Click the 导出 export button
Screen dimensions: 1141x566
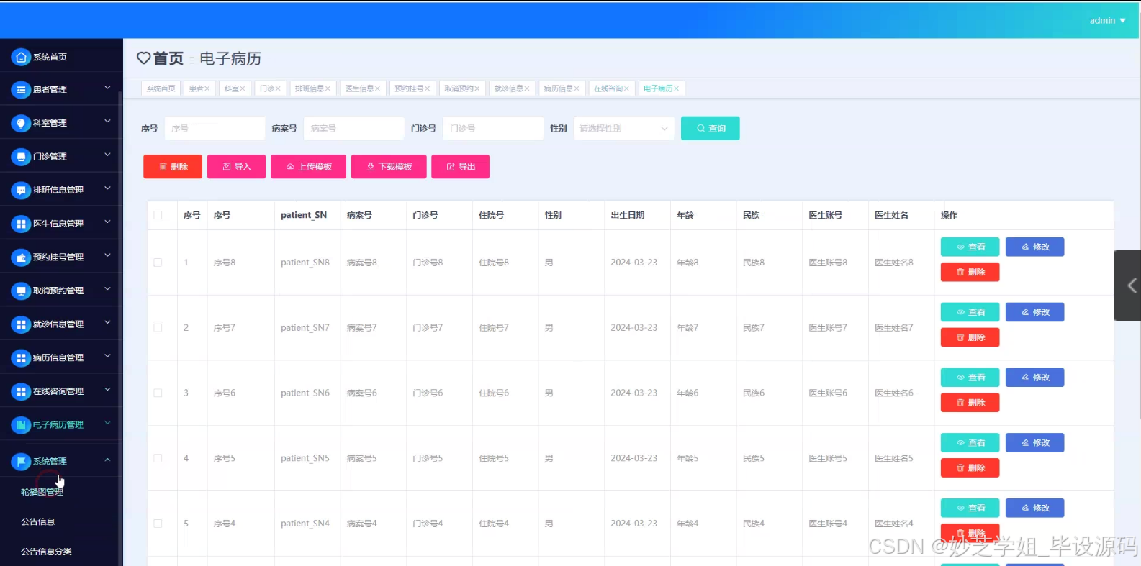pyautogui.click(x=461, y=166)
